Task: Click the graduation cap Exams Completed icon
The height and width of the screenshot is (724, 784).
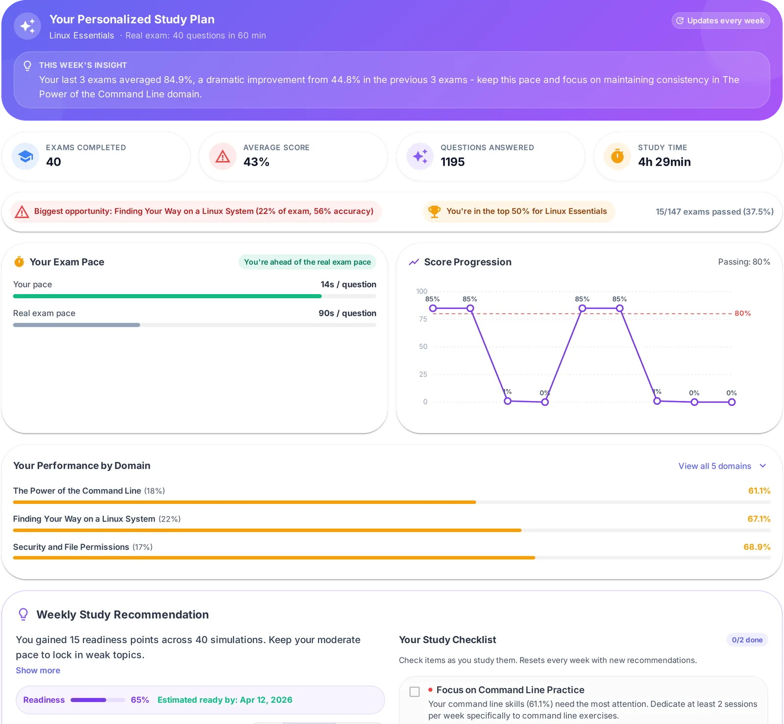Action: pos(25,156)
